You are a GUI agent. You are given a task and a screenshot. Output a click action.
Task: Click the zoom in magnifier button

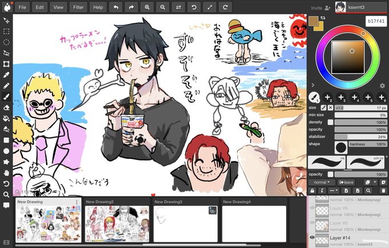click(x=147, y=7)
